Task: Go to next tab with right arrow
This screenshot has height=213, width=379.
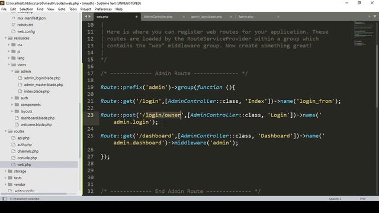Action: pos(89,17)
